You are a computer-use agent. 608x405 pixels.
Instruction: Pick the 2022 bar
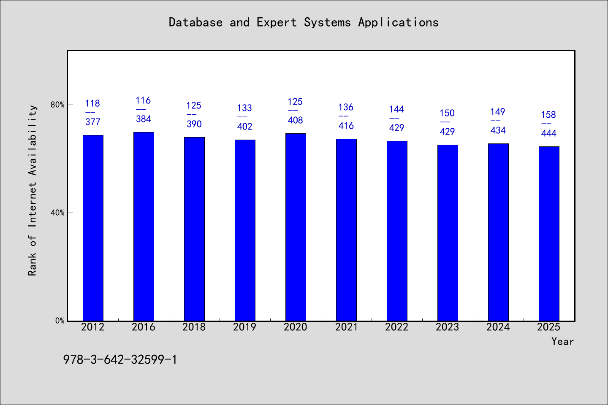[397, 231]
